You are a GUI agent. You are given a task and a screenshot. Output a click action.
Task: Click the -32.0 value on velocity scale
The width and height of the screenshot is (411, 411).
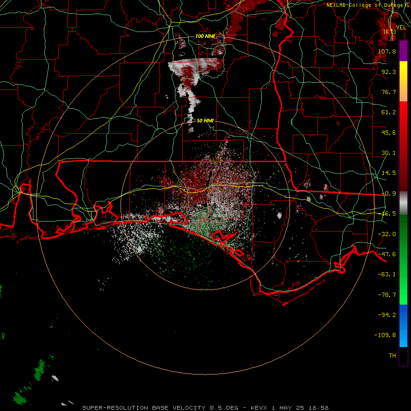tap(387, 234)
